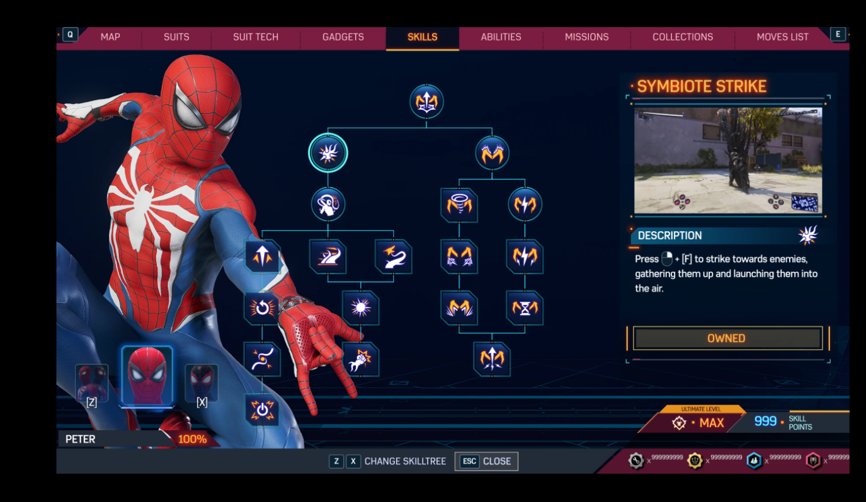Click the count beside the wrench gear

click(667, 457)
